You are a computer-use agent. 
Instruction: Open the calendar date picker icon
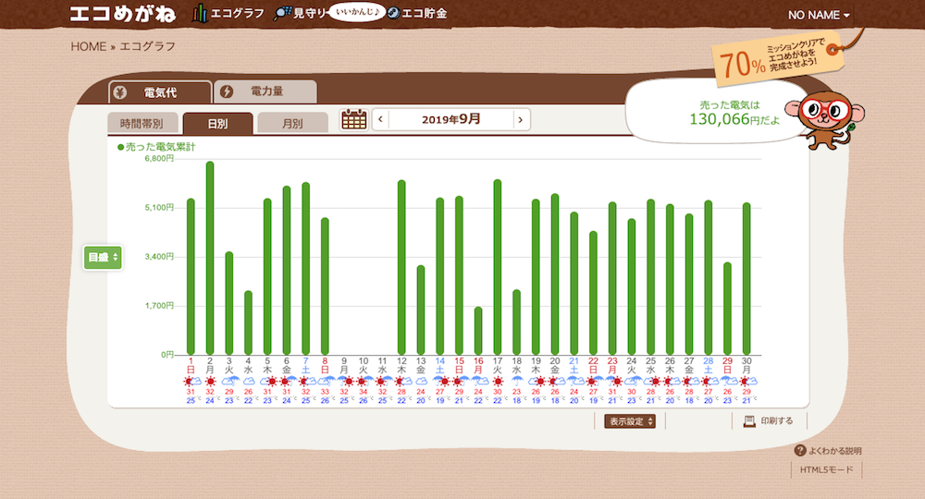pos(354,119)
